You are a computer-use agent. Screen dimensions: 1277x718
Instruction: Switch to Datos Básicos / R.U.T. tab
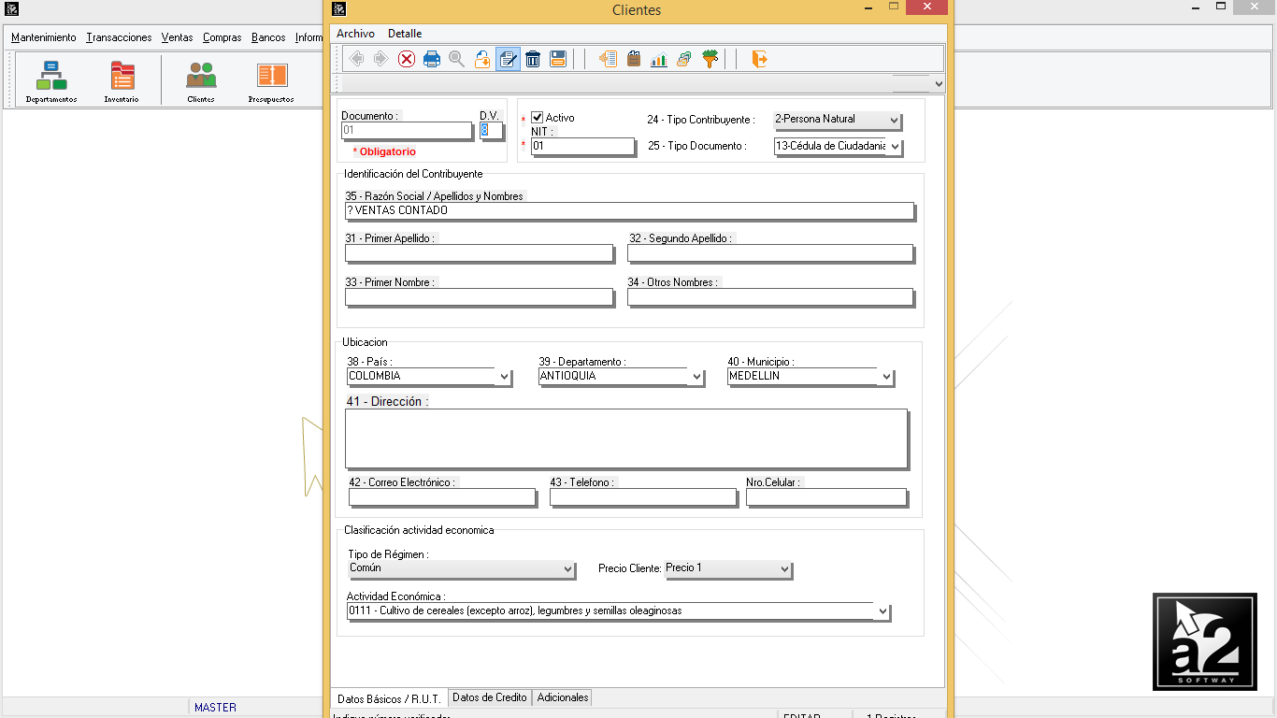coord(389,698)
